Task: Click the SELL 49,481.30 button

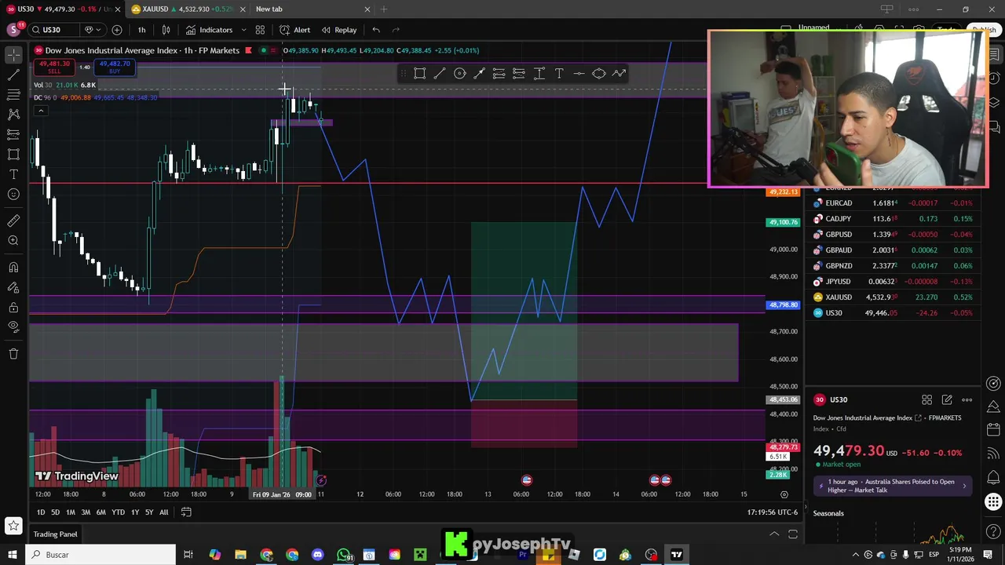Action: pos(54,67)
